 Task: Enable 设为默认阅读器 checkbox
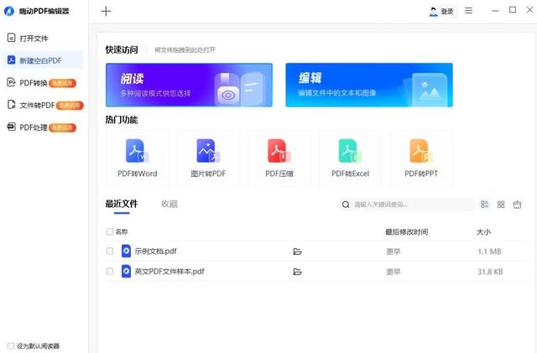click(11, 345)
